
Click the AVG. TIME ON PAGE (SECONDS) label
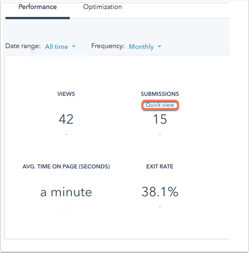pyautogui.click(x=66, y=166)
